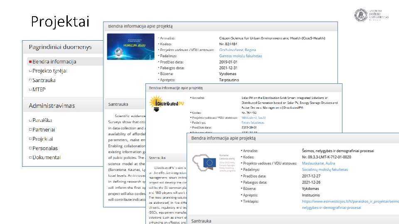Open the esinvesticijos.lt project webpage link
The width and height of the screenshot is (399, 224).
pos(350,205)
